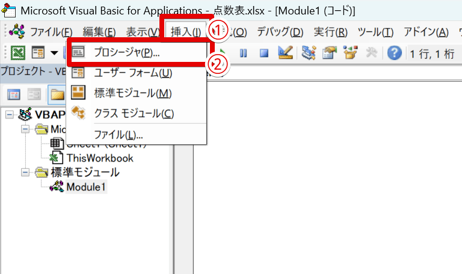Image resolution: width=462 pixels, height=274 pixels.
Task: Open the insert object dropdown arrow
Action: 54,53
